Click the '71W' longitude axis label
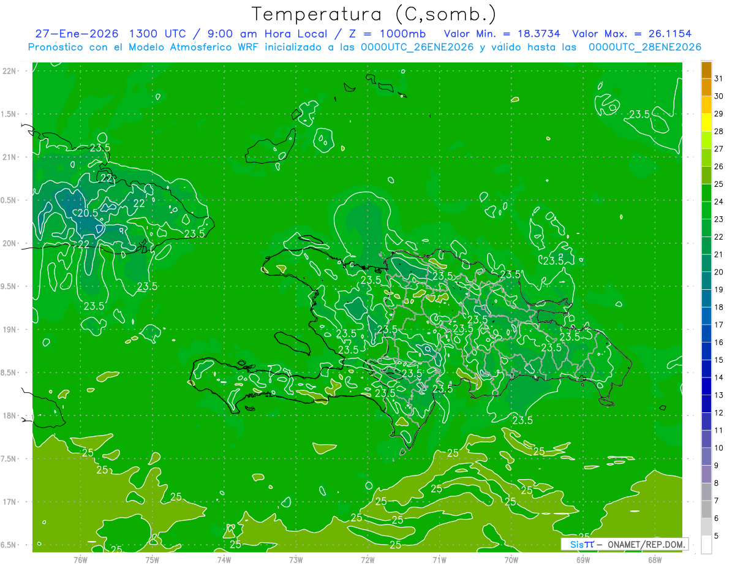735x568 pixels. [x=439, y=559]
